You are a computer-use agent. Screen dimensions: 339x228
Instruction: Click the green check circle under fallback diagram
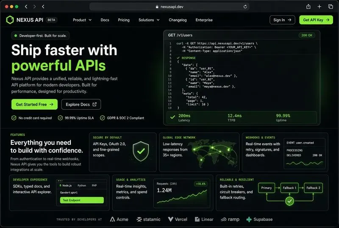point(289,201)
